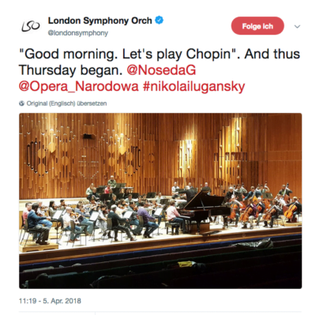Open the '11:19 - 5. Apr. 2018' timestamp
This screenshot has width=320, height=315.
pyautogui.click(x=50, y=301)
